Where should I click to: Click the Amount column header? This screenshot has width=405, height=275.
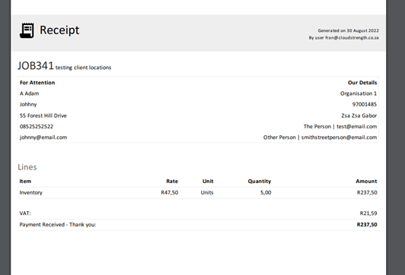coord(366,182)
